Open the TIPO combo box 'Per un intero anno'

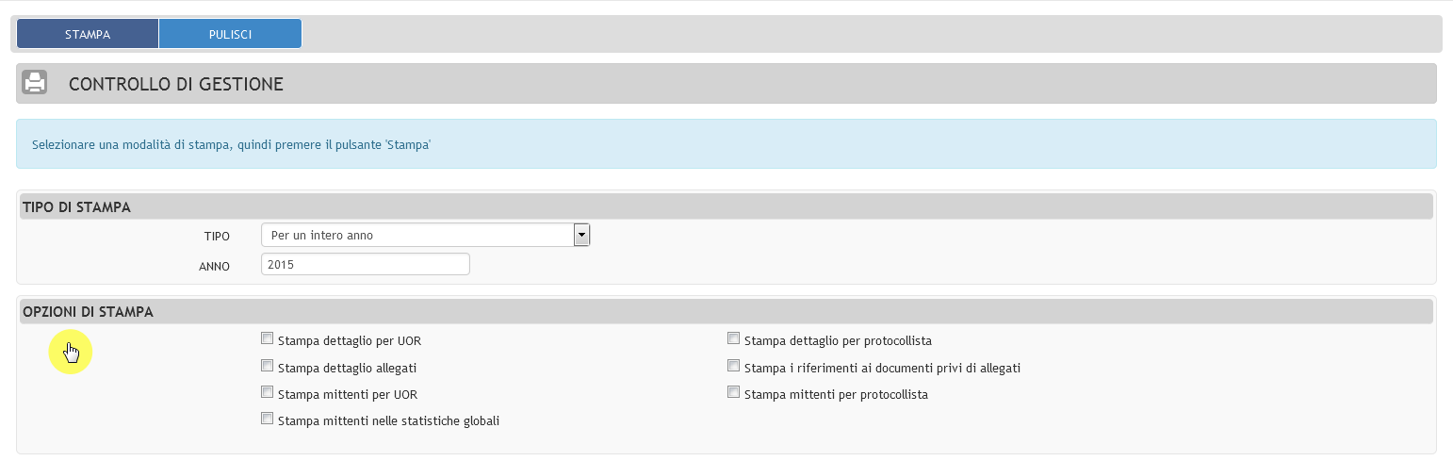point(425,235)
